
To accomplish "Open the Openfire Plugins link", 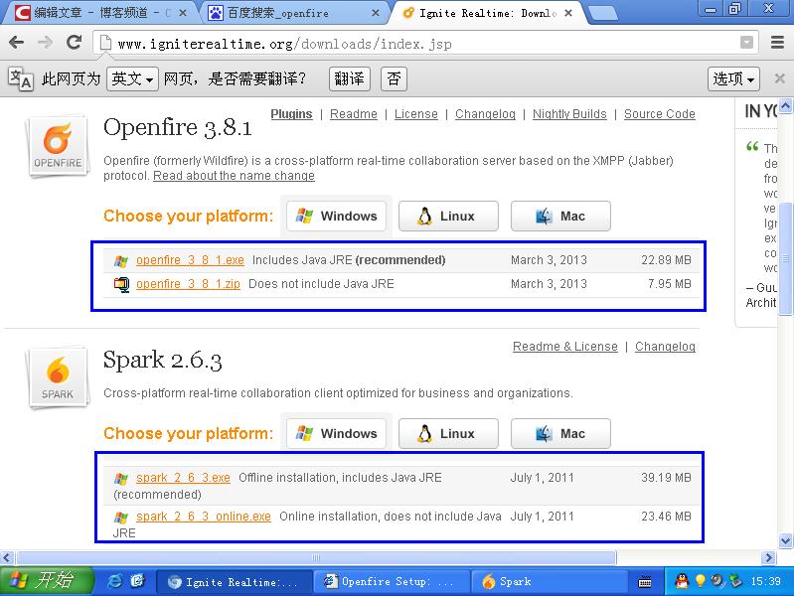I will point(291,114).
